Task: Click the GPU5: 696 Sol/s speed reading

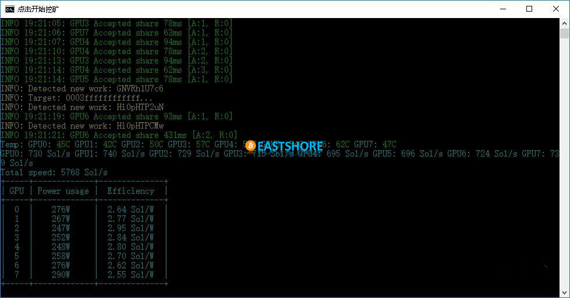Action: point(408,154)
